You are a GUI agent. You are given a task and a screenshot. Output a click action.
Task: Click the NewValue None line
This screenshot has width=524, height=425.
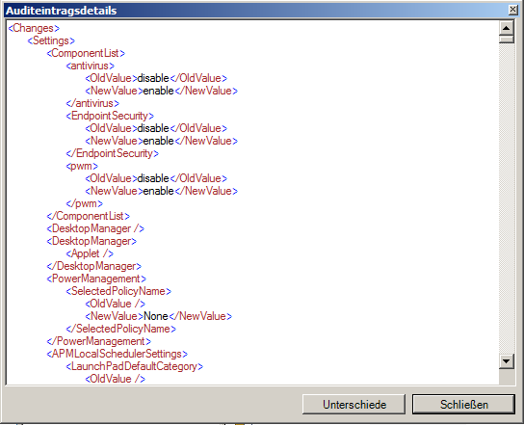coord(158,316)
